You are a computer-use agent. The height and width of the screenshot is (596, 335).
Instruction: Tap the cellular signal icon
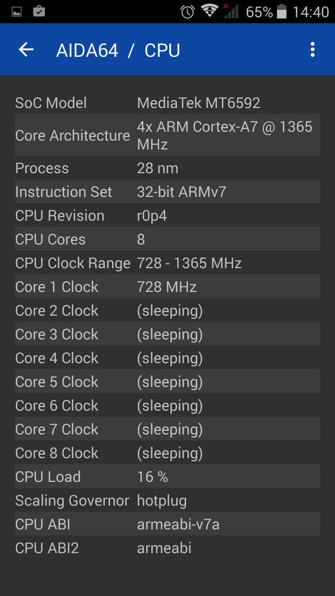click(x=230, y=11)
